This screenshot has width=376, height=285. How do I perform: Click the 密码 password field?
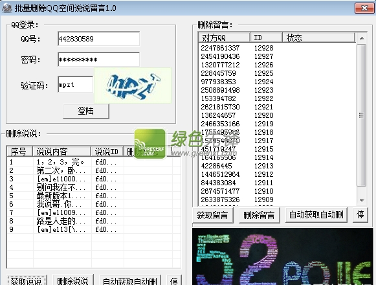[98, 60]
